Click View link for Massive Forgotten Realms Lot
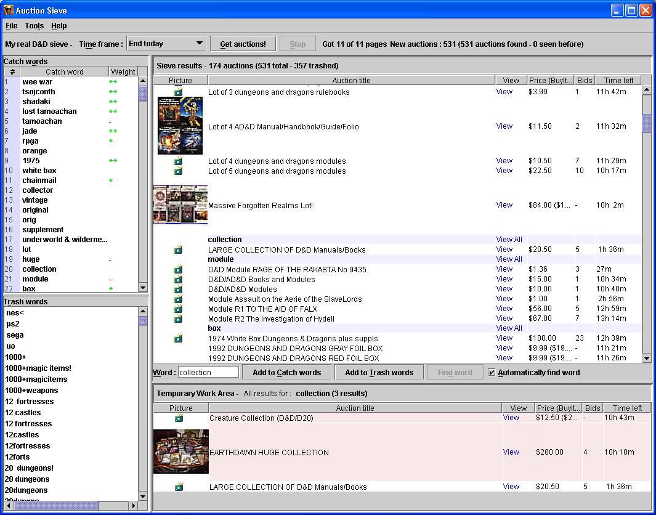Screen dimensions: 656x515 click(504, 205)
